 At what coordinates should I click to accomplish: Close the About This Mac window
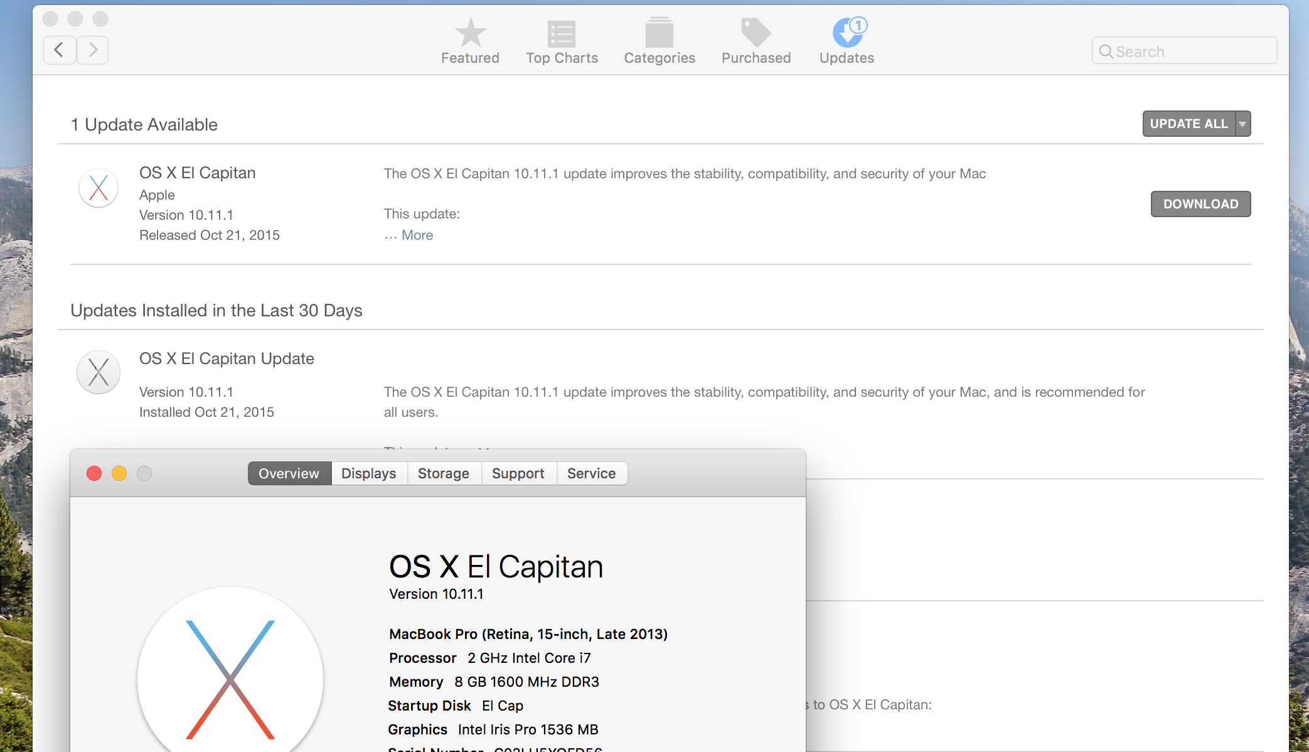[94, 473]
